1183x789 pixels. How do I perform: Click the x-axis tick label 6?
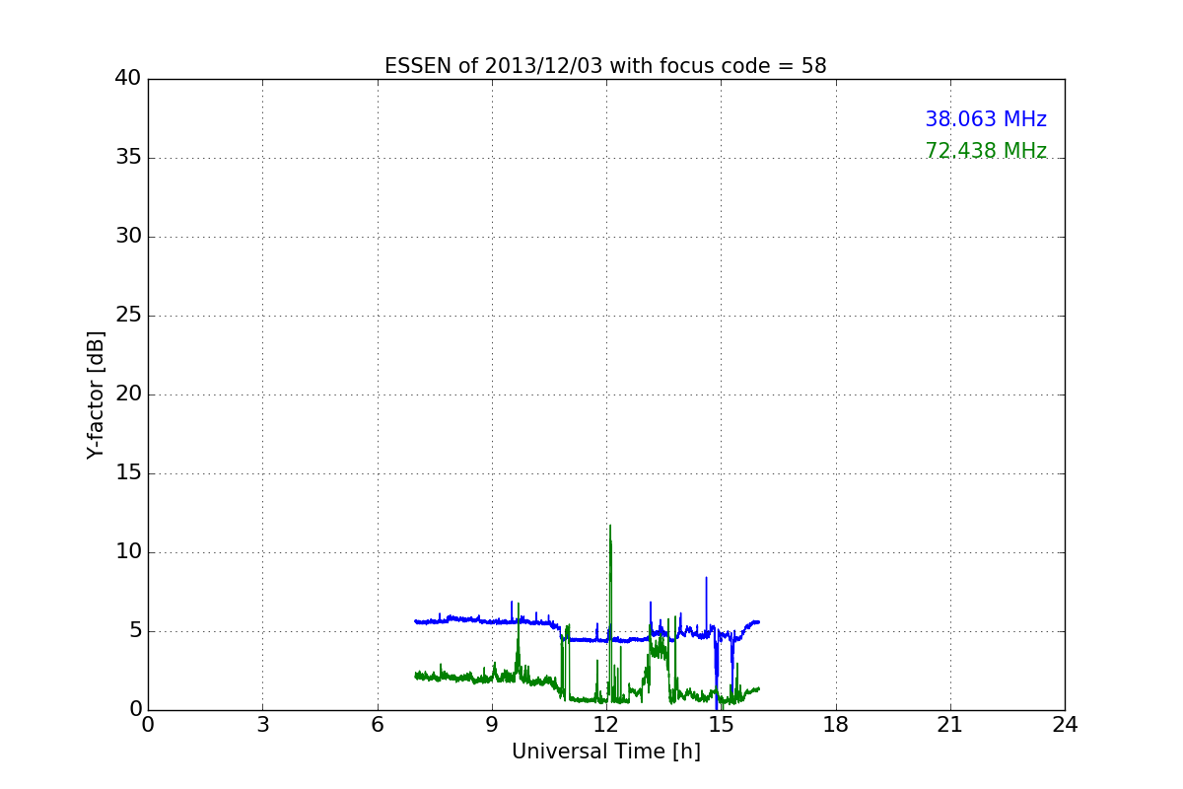click(378, 725)
